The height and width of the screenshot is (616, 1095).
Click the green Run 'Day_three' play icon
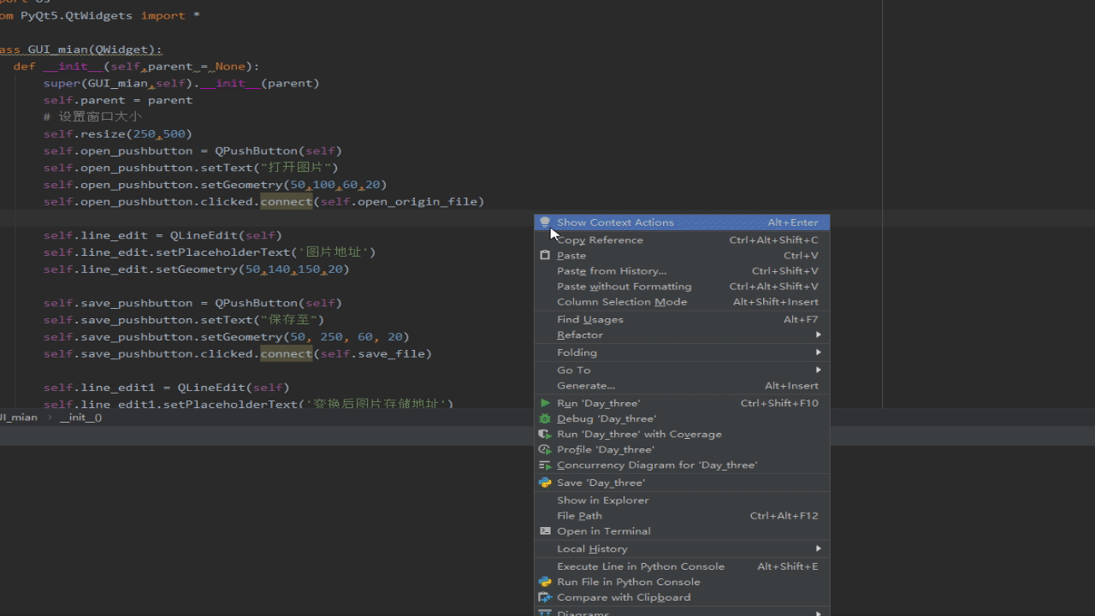545,403
